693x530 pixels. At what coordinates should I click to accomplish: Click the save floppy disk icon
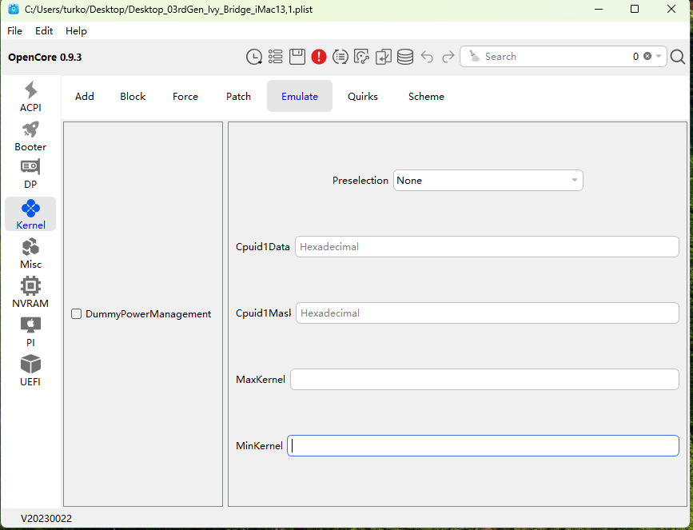(x=297, y=57)
